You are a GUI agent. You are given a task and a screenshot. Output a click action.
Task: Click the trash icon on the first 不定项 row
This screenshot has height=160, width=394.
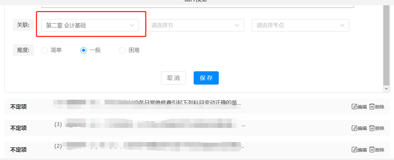pyautogui.click(x=372, y=106)
